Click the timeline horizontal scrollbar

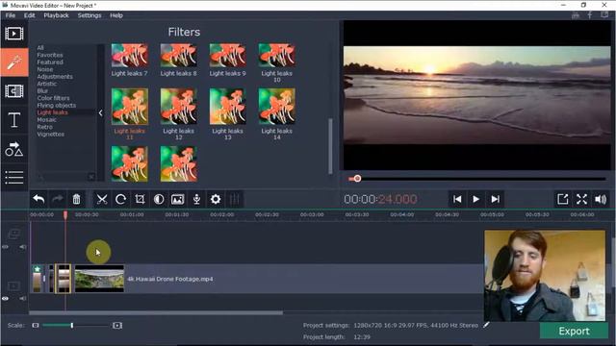[x=156, y=312]
